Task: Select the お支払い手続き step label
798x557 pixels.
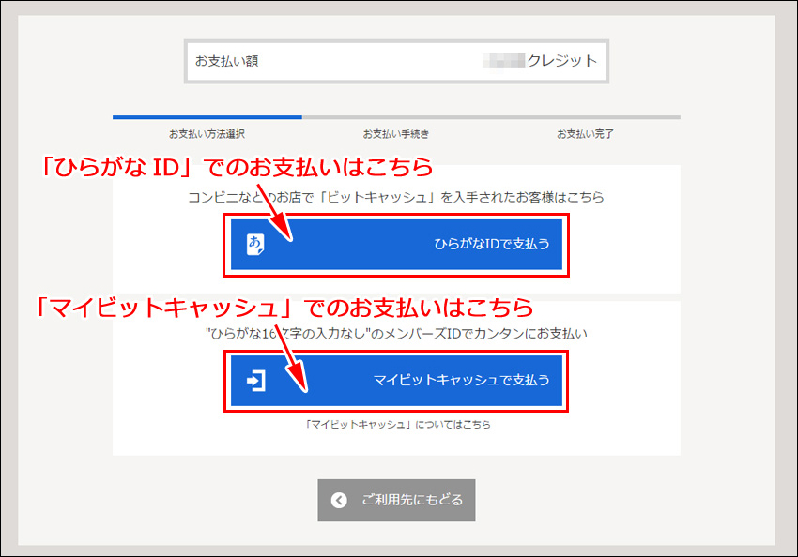Action: tap(396, 134)
